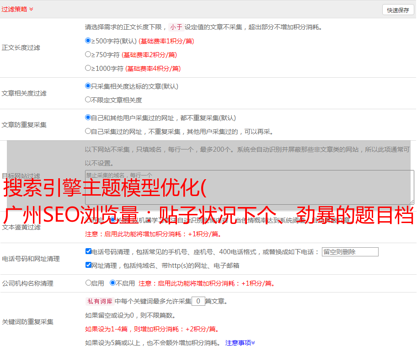The width and height of the screenshot is (417, 351).
Task: Pick the ≥1000字符 length radio
Action: click(x=88, y=68)
